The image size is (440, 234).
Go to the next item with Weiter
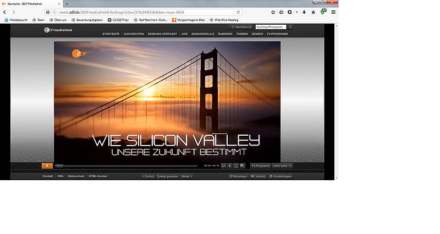(x=186, y=176)
